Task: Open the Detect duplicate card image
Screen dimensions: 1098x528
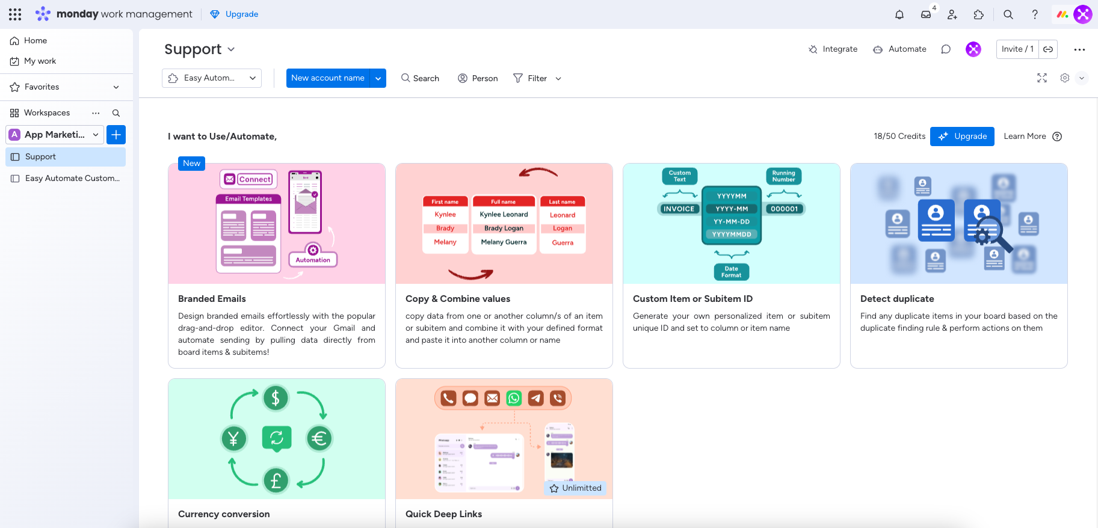Action: 958,224
